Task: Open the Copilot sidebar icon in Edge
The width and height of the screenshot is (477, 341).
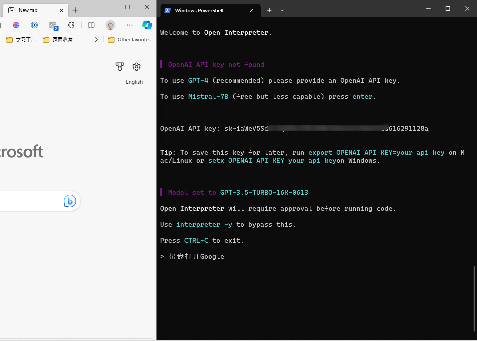Action: (x=147, y=25)
